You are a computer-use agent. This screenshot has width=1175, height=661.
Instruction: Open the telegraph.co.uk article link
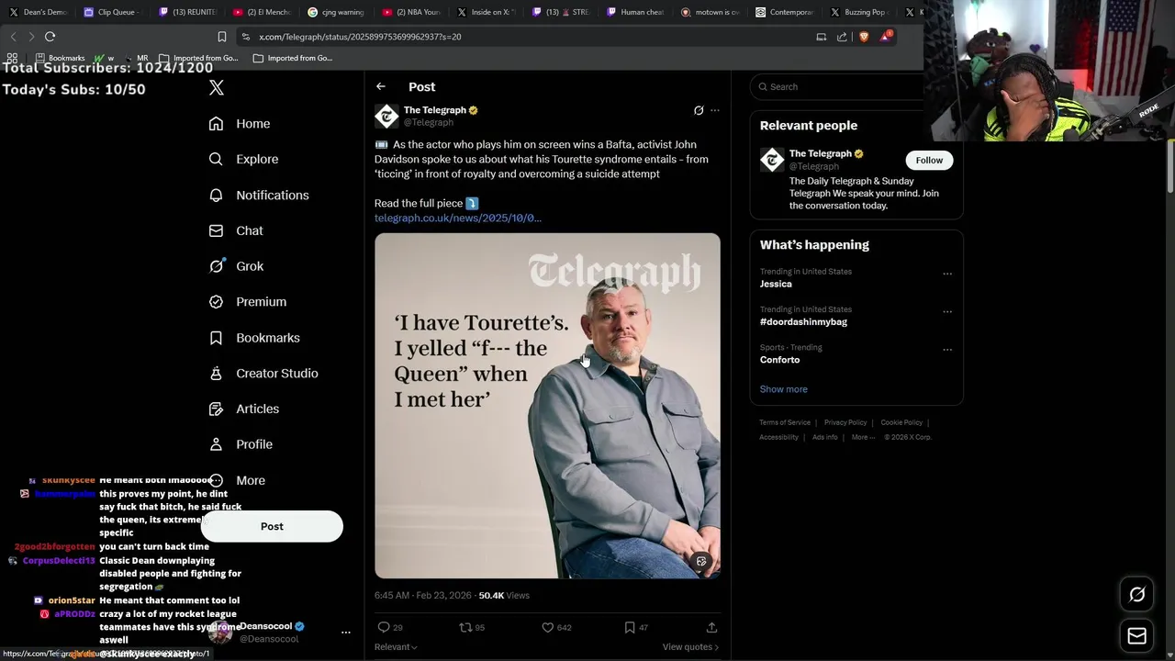[458, 218]
